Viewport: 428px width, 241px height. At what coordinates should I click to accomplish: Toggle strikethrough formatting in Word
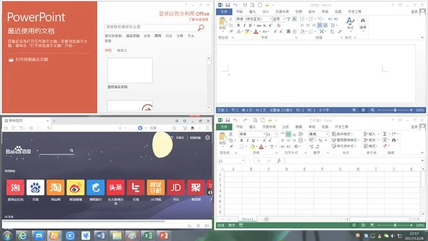pyautogui.click(x=259, y=25)
